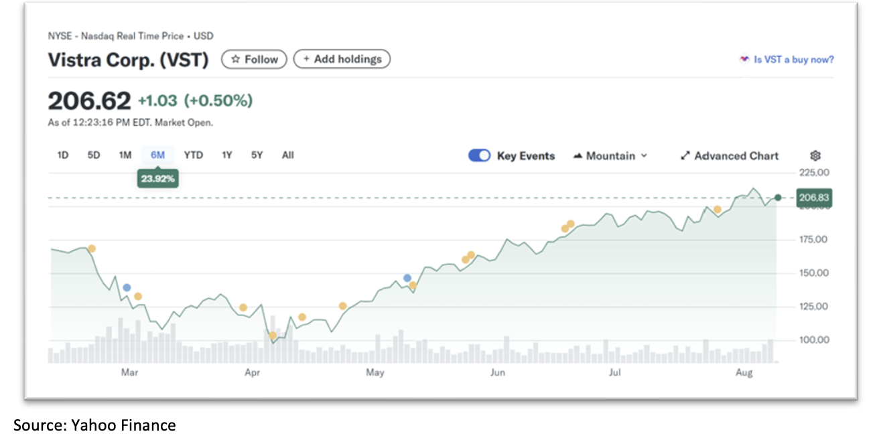The width and height of the screenshot is (879, 444).
Task: Click the yellow event dot in late July
Action: tap(718, 210)
